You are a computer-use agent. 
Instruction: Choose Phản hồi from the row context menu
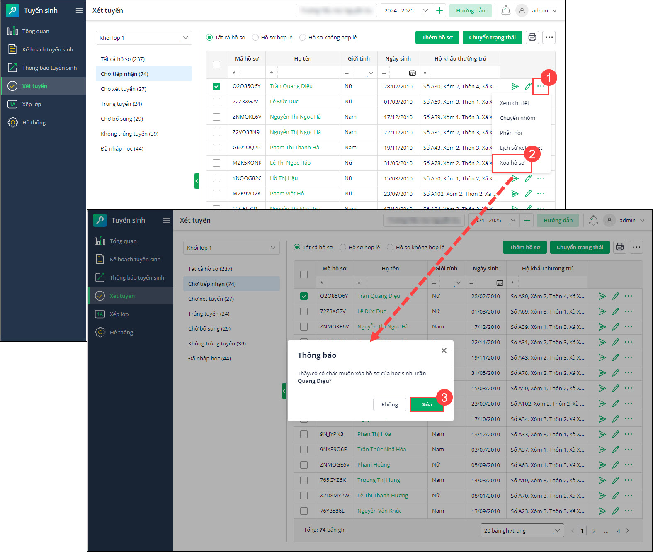511,133
